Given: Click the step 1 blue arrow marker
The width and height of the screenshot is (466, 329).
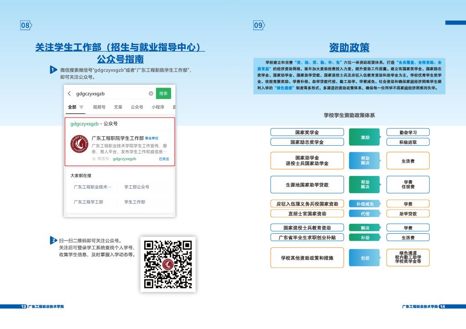Looking at the screenshot, I should point(53,70).
